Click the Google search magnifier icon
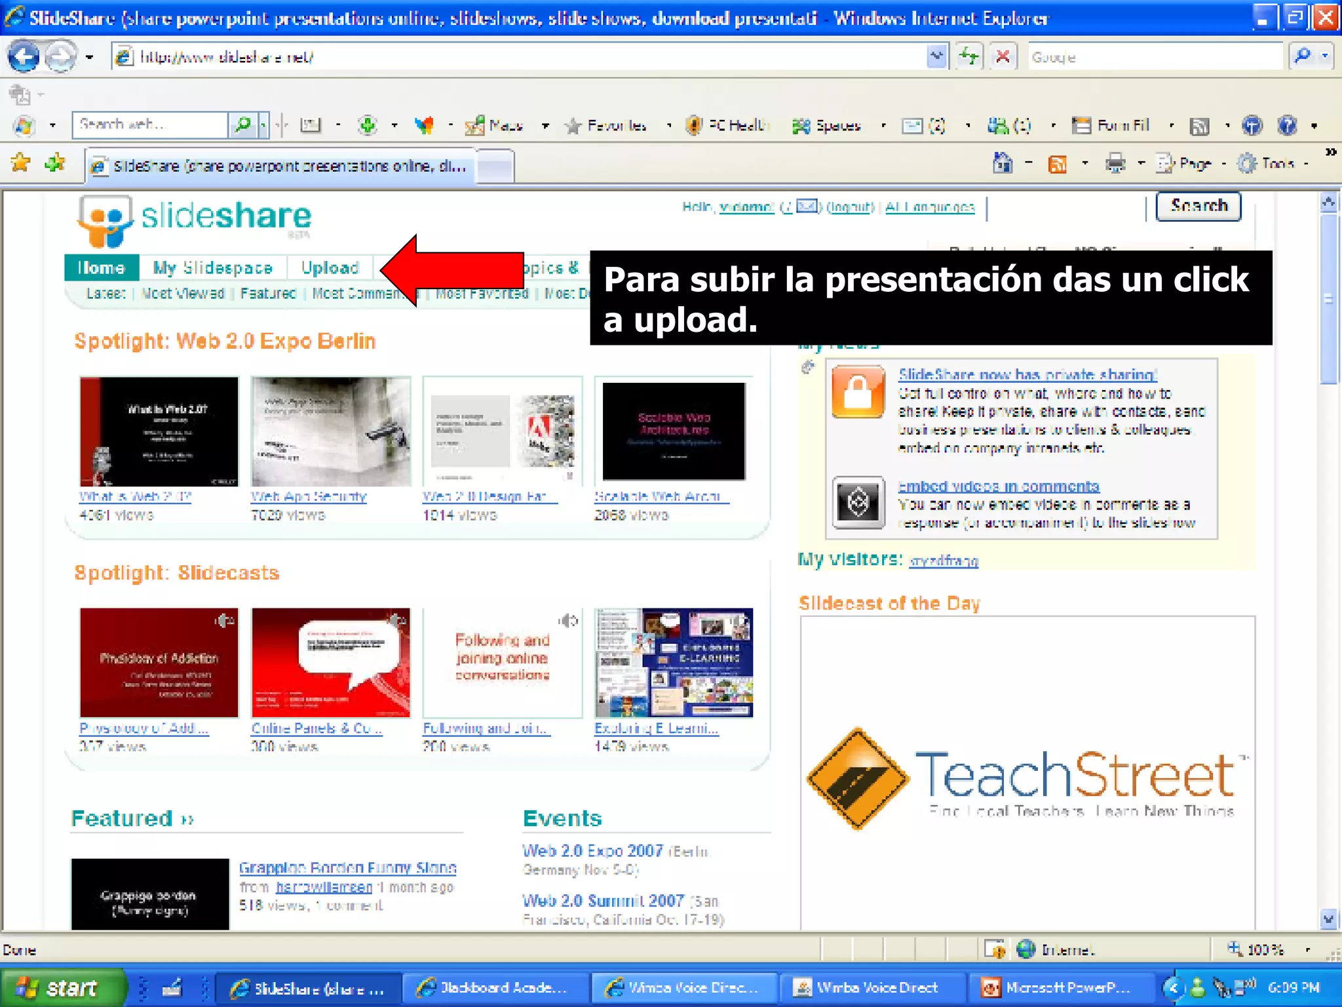The height and width of the screenshot is (1007, 1342). click(x=1303, y=56)
